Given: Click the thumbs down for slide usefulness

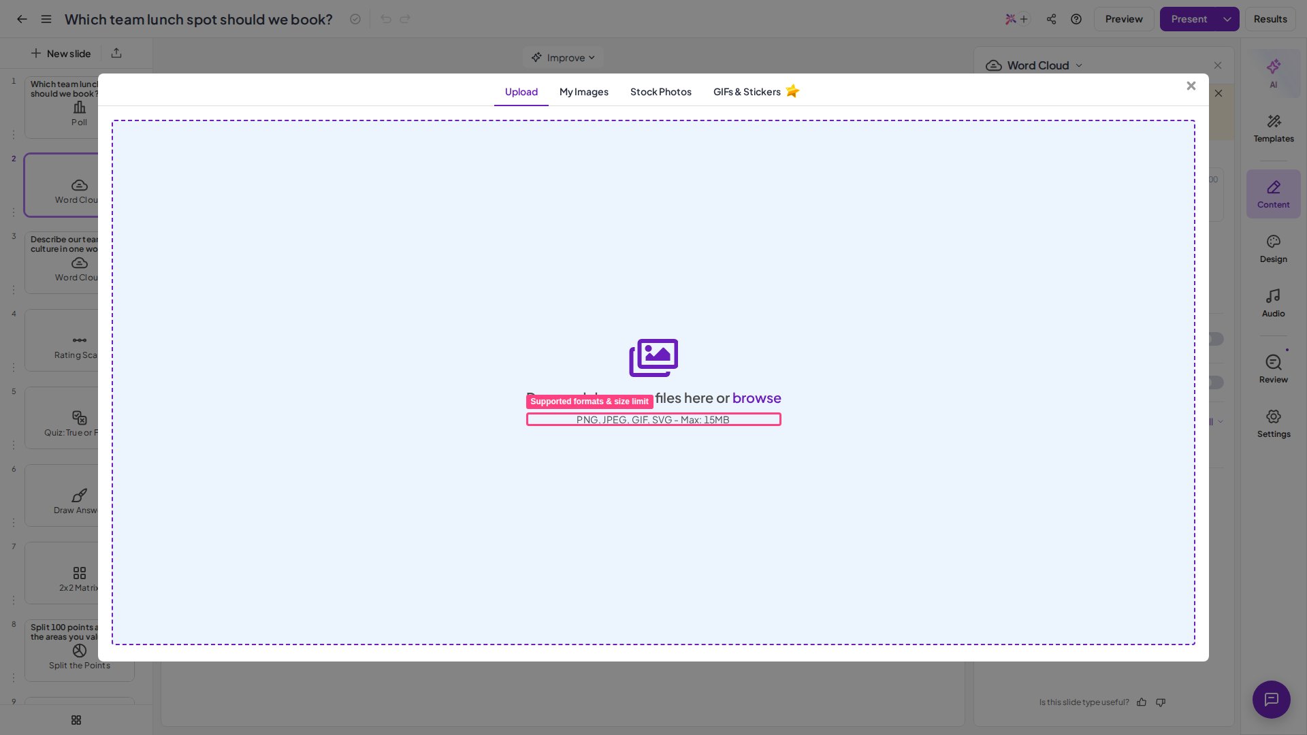Looking at the screenshot, I should [x=1161, y=702].
